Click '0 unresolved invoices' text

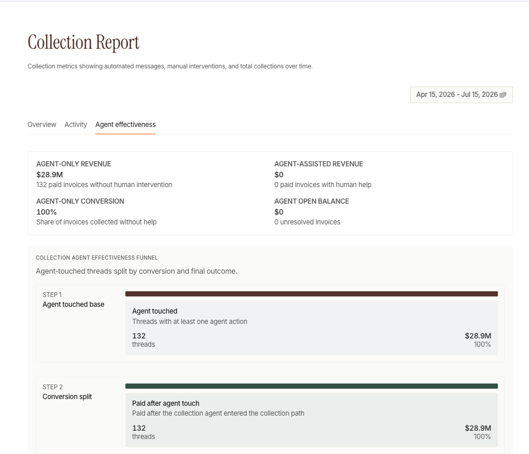click(307, 222)
